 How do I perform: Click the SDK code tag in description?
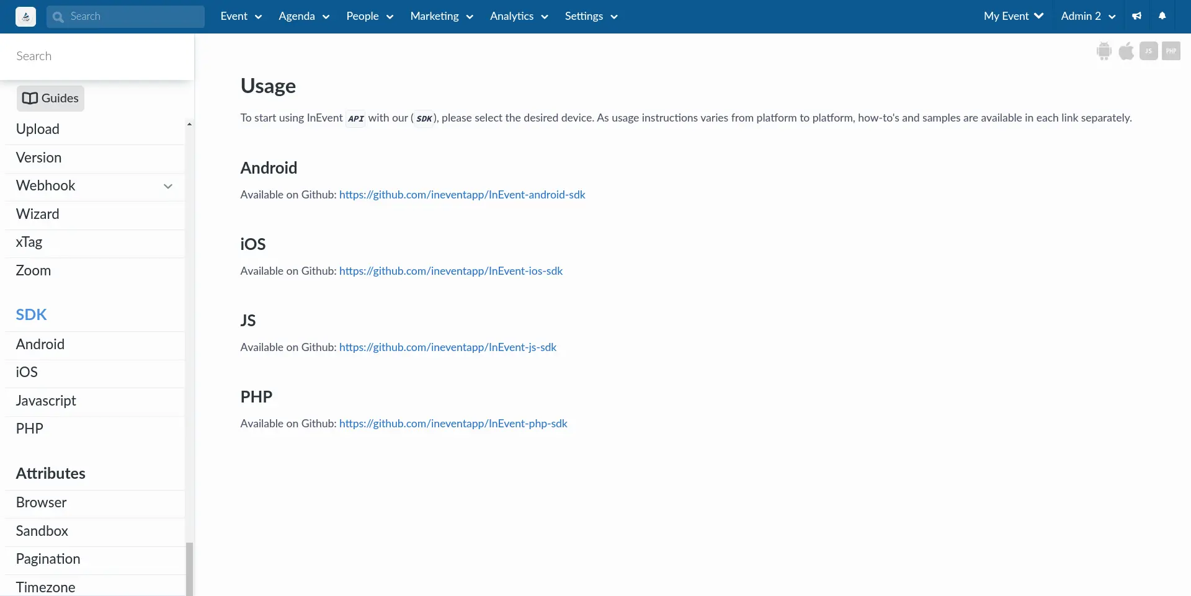pyautogui.click(x=424, y=118)
